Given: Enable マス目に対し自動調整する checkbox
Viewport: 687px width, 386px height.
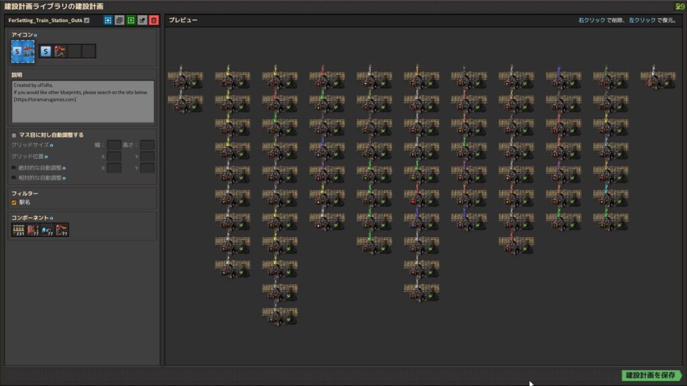Looking at the screenshot, I should click(x=14, y=135).
